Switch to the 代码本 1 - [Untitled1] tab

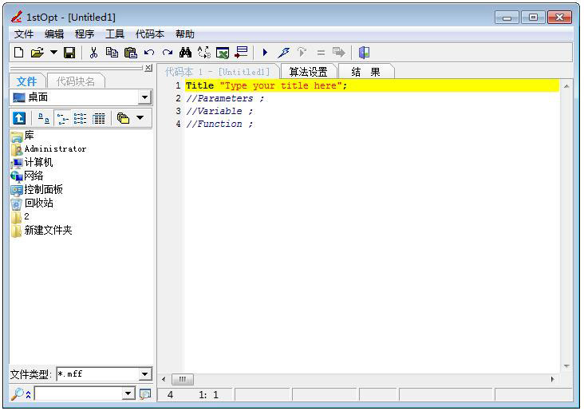click(x=218, y=72)
